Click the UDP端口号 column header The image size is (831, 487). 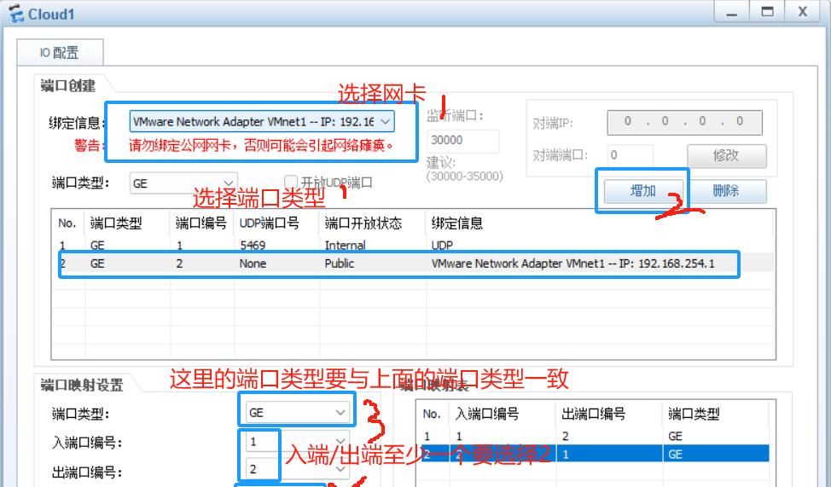(270, 223)
